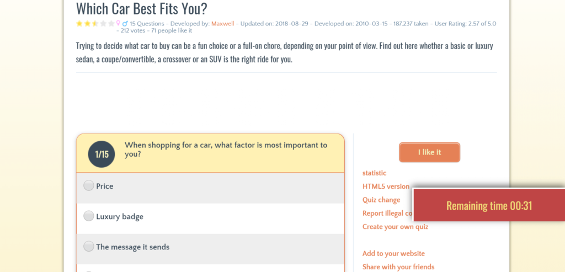Viewport: 565px width, 272px height.
Task: Click the half-filled third rating star
Action: [x=95, y=24]
